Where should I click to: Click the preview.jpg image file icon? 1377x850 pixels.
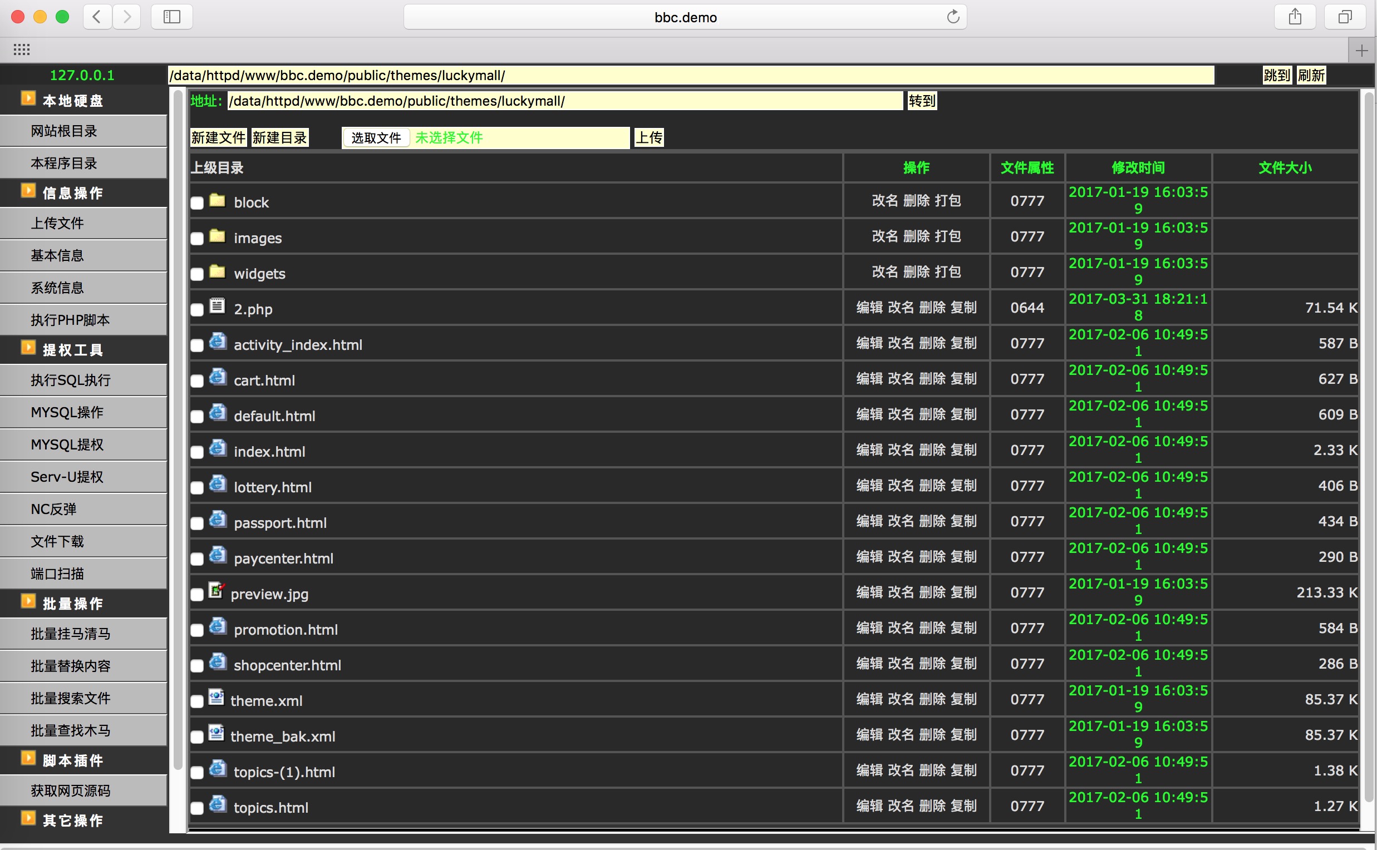click(216, 591)
